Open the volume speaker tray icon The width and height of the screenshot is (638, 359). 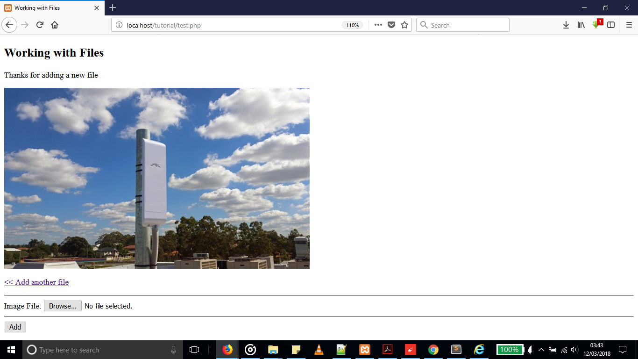click(x=575, y=350)
